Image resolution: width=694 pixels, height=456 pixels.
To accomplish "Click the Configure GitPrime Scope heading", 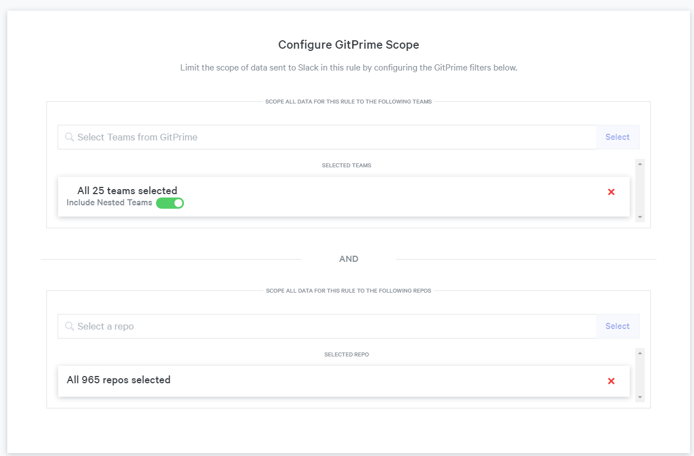I will [348, 45].
